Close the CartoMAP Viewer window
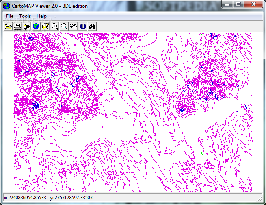Screen dimensions: 266x205 click(x=253, y=4)
